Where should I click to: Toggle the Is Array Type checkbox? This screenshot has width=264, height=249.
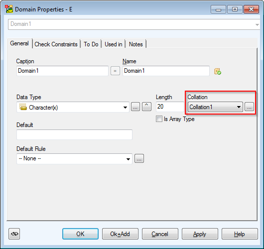pos(159,119)
